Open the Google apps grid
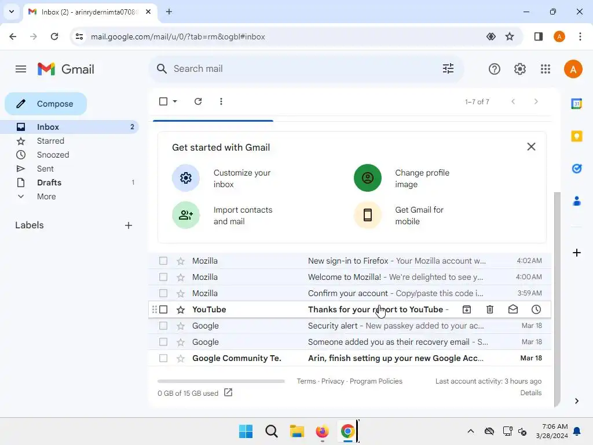 coord(546,69)
